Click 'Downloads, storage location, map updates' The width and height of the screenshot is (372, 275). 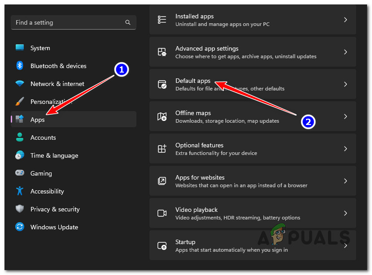[227, 121]
